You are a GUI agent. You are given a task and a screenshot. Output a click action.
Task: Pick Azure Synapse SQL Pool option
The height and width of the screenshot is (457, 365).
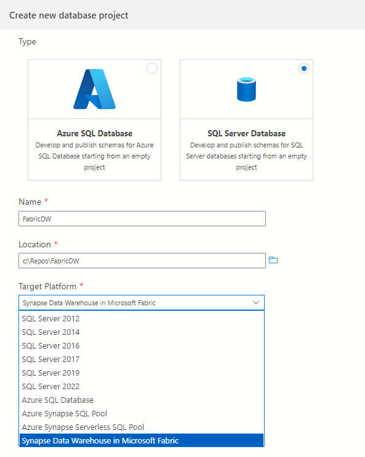142,414
